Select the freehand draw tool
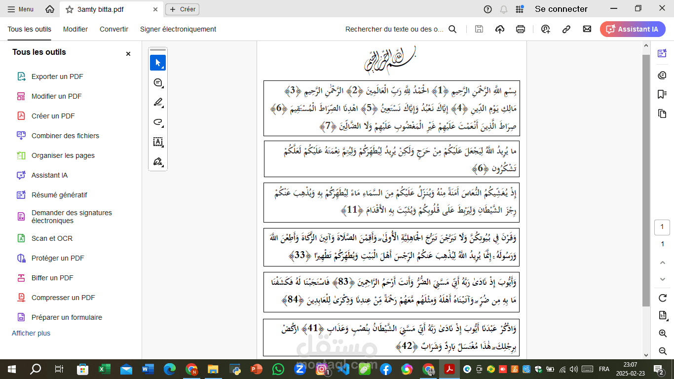The height and width of the screenshot is (379, 674). (x=158, y=122)
